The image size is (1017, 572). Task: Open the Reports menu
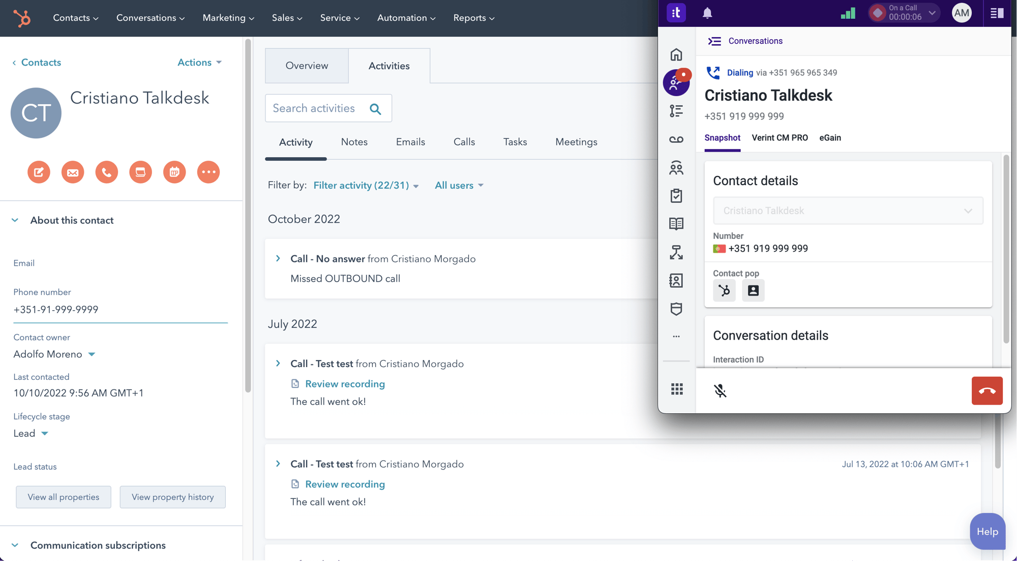point(474,18)
